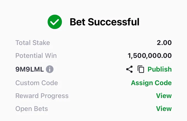Click the 1,500,000.00 potential win amount

click(x=150, y=56)
